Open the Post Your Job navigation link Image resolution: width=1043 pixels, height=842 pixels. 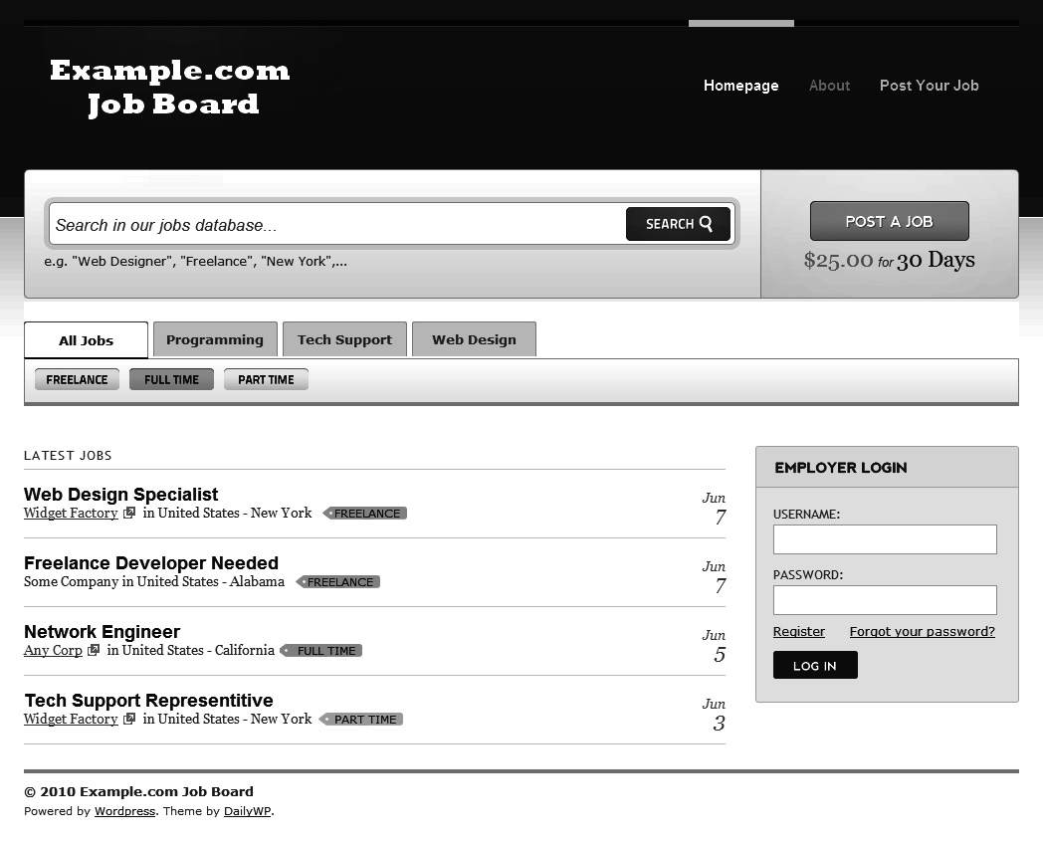point(930,86)
